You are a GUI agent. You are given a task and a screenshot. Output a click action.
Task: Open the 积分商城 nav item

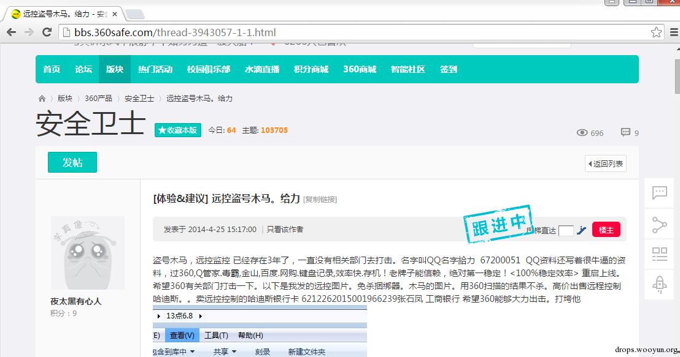click(x=311, y=69)
